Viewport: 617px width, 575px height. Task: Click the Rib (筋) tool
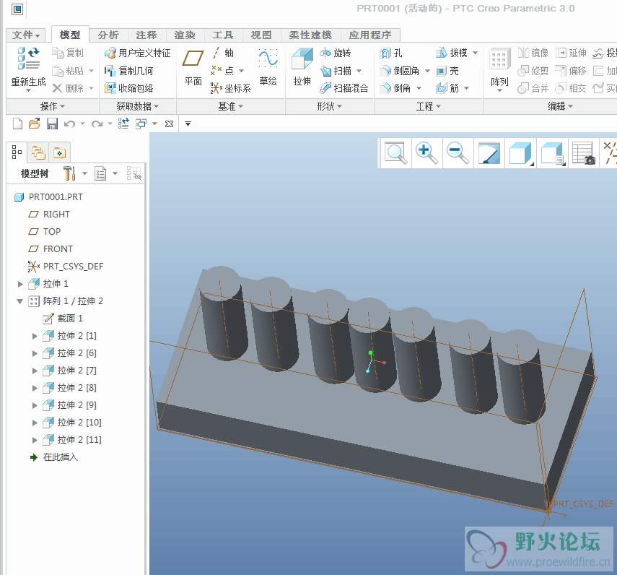447,88
